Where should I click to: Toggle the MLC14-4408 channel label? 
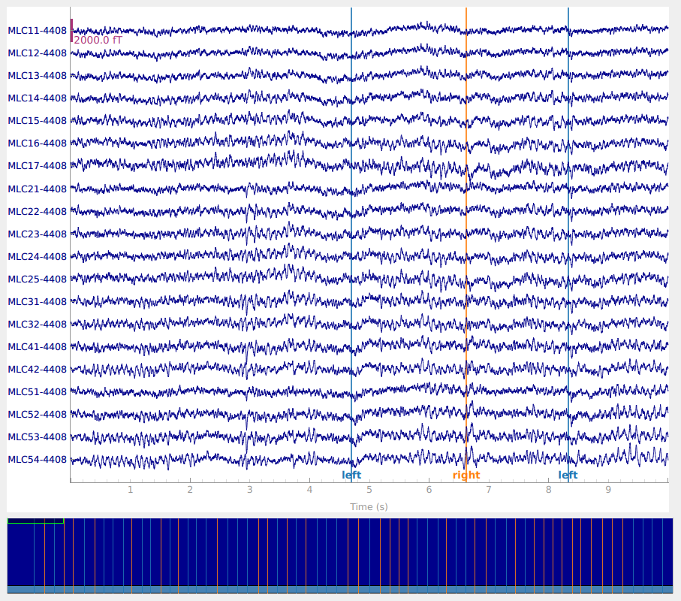[38, 98]
